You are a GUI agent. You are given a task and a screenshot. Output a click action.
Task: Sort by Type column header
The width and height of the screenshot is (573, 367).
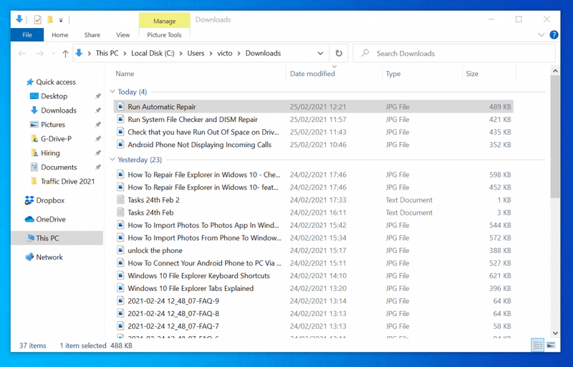click(x=393, y=74)
